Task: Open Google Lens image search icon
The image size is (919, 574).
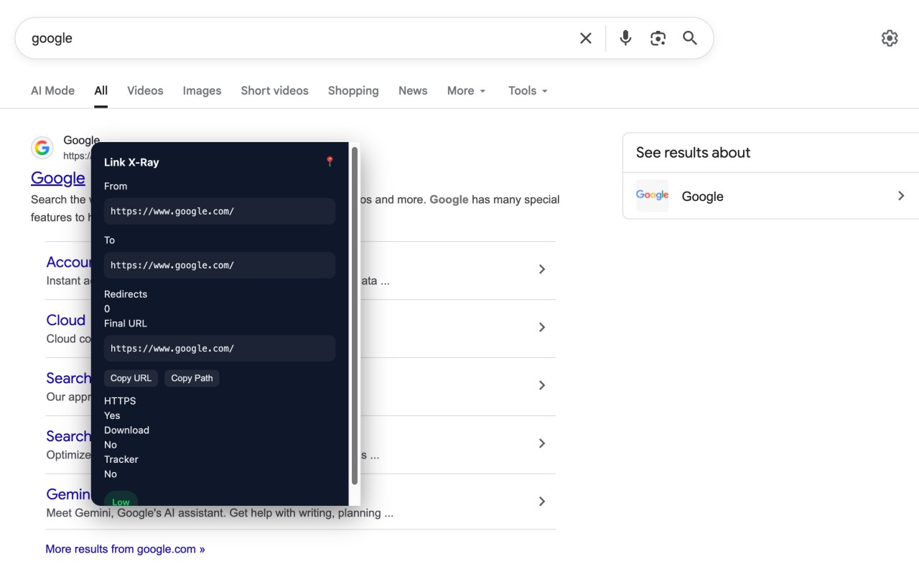Action: tap(658, 38)
